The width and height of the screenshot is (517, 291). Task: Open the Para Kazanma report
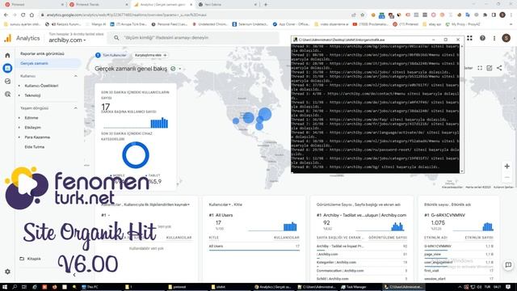(x=37, y=137)
